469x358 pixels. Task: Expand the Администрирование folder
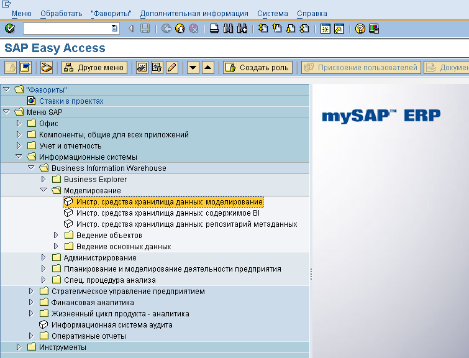coord(43,257)
